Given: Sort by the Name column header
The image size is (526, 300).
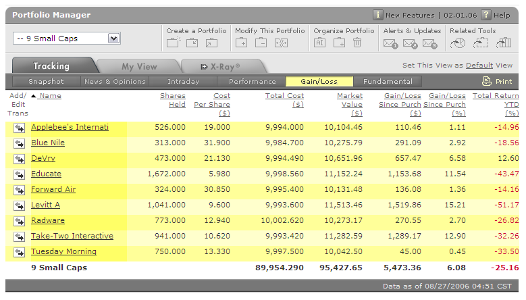Looking at the screenshot, I should [50, 96].
